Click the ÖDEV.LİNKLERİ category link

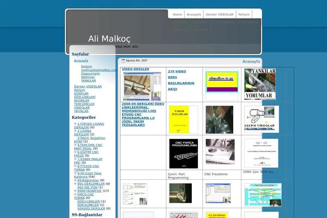click(x=89, y=202)
